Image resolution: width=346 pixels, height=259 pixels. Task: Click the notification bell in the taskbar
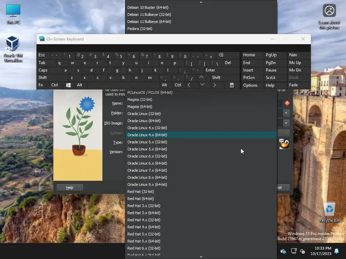tap(337, 251)
